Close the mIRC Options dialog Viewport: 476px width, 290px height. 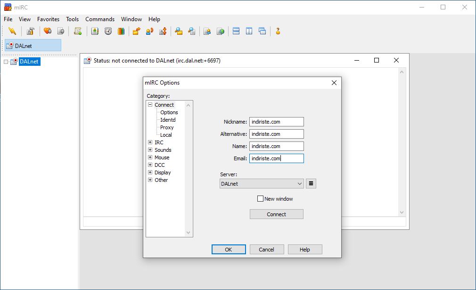point(334,83)
